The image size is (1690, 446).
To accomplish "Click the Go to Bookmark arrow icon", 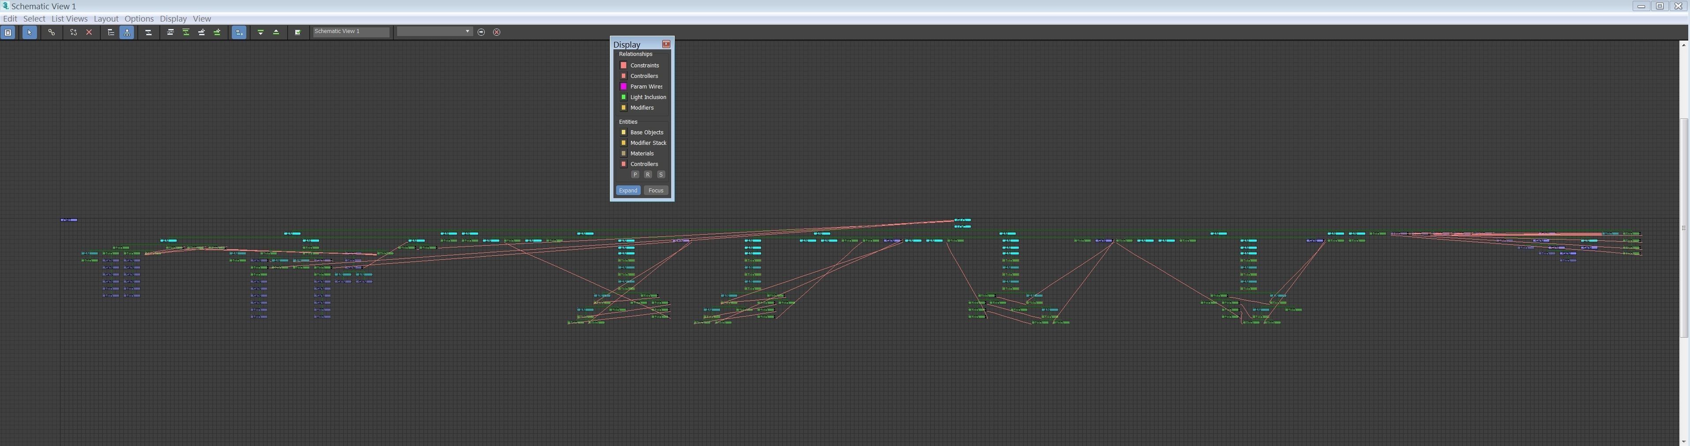I will pyautogui.click(x=482, y=32).
